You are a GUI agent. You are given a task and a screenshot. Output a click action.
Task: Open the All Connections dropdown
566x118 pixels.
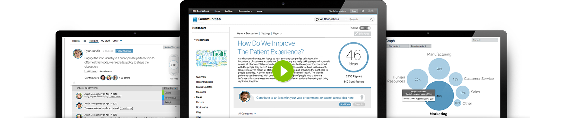346,19
